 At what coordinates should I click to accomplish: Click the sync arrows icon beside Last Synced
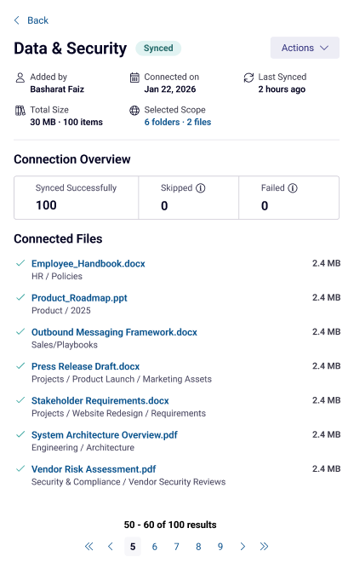(x=248, y=77)
